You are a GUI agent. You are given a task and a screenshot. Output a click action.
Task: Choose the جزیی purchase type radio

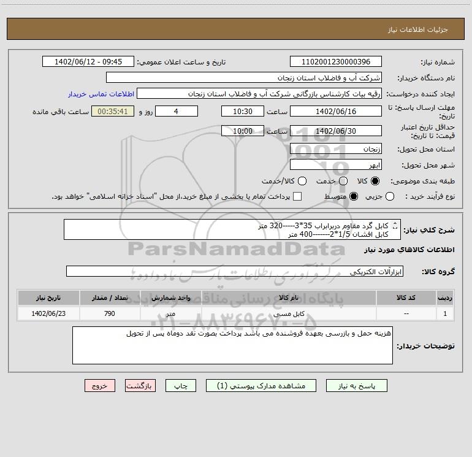pyautogui.click(x=389, y=196)
